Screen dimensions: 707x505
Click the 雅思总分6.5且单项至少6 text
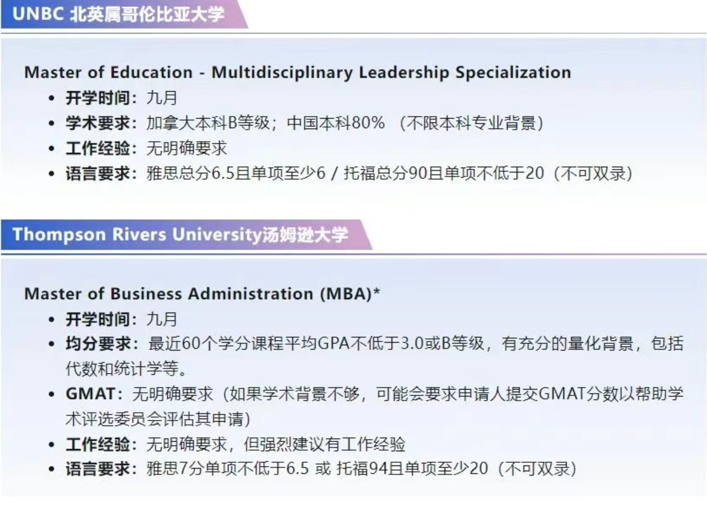(236, 173)
